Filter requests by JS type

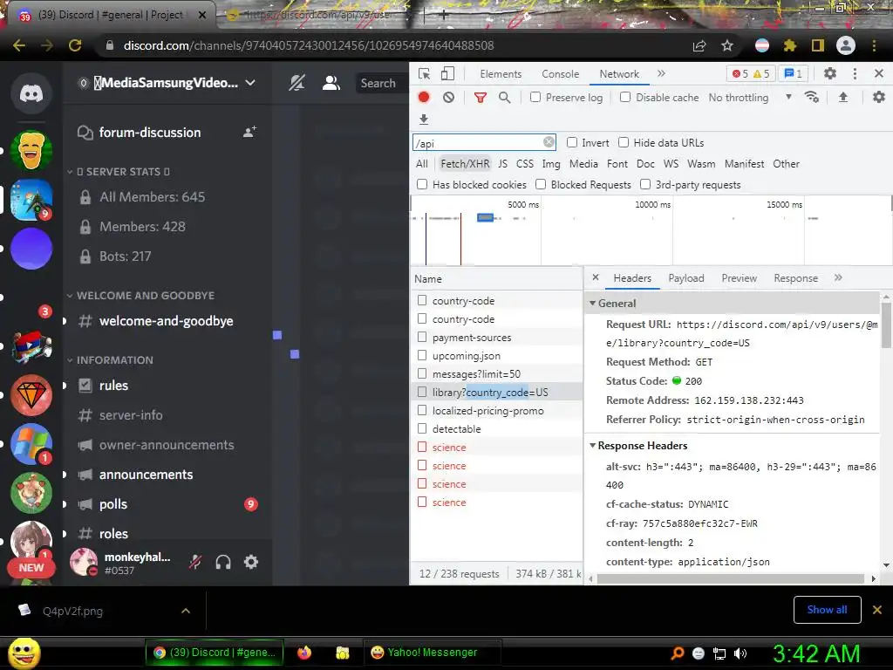coord(502,163)
